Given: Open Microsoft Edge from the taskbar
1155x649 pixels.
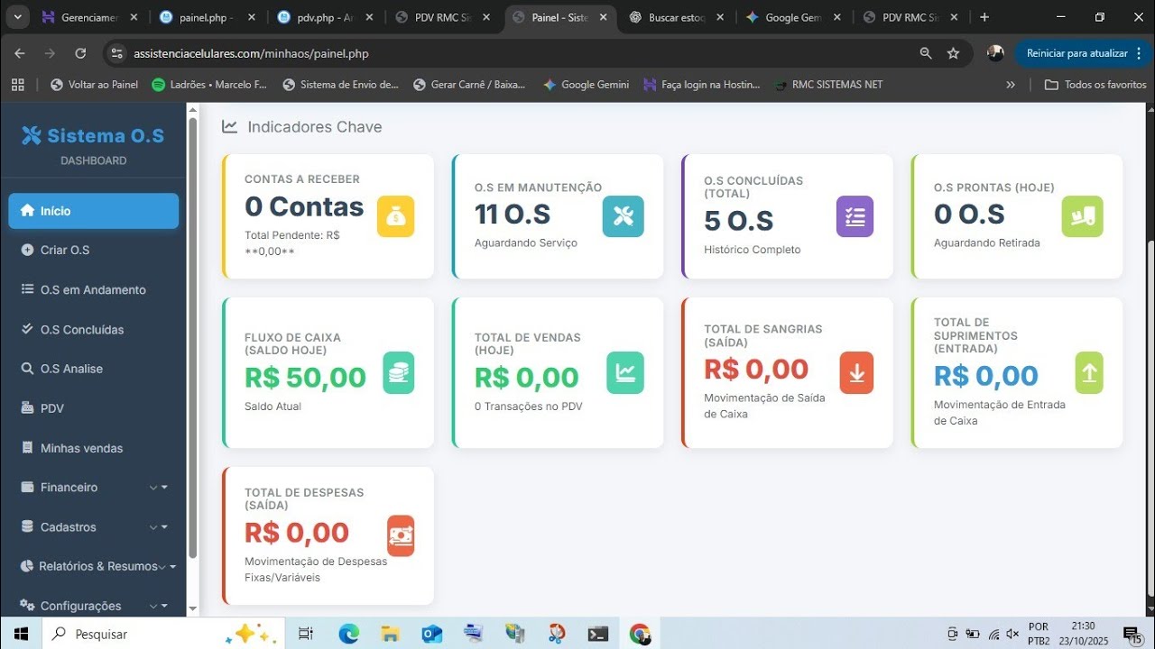Looking at the screenshot, I should tap(348, 634).
